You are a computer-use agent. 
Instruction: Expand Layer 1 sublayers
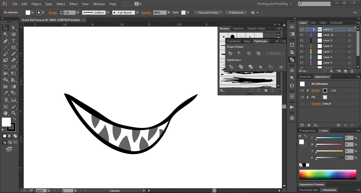(314, 29)
